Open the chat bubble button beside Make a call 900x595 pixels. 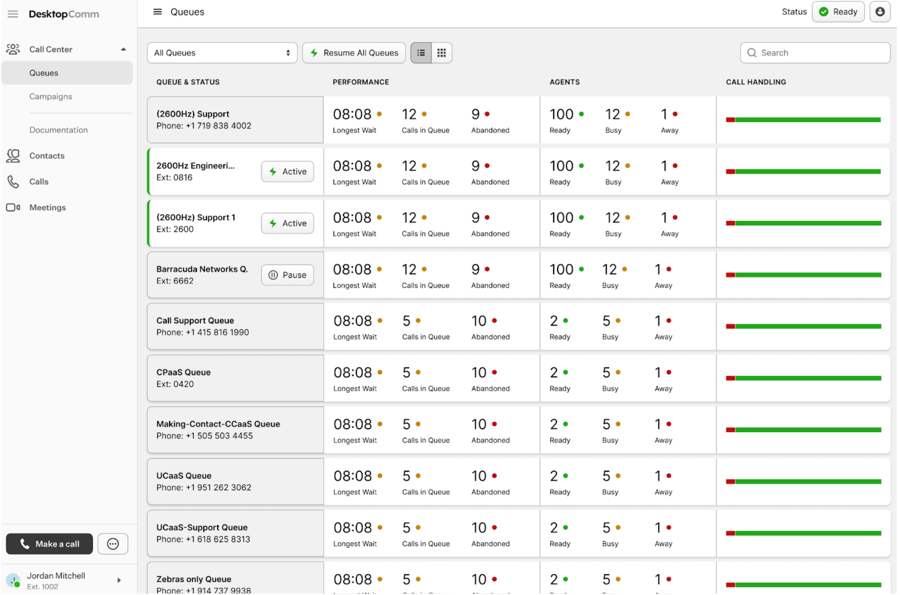[x=113, y=544]
